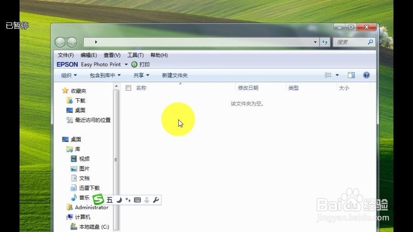Screen dimensions: 413x232
Task: Click the Computer icon in tree
Action: point(70,217)
